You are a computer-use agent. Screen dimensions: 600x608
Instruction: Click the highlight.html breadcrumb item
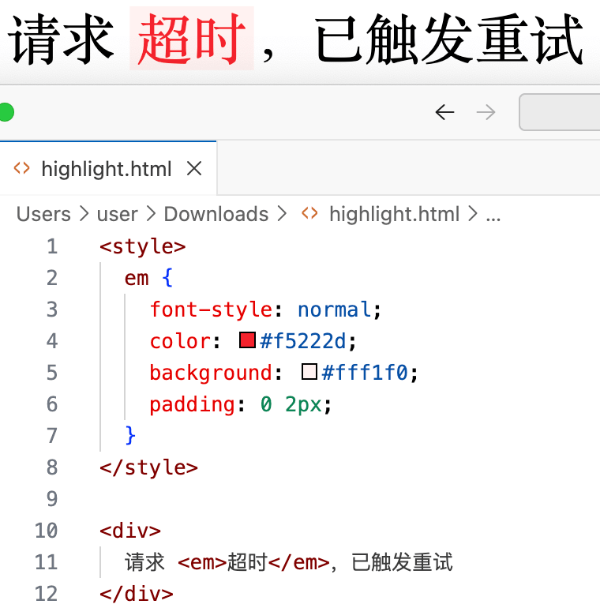click(x=394, y=214)
